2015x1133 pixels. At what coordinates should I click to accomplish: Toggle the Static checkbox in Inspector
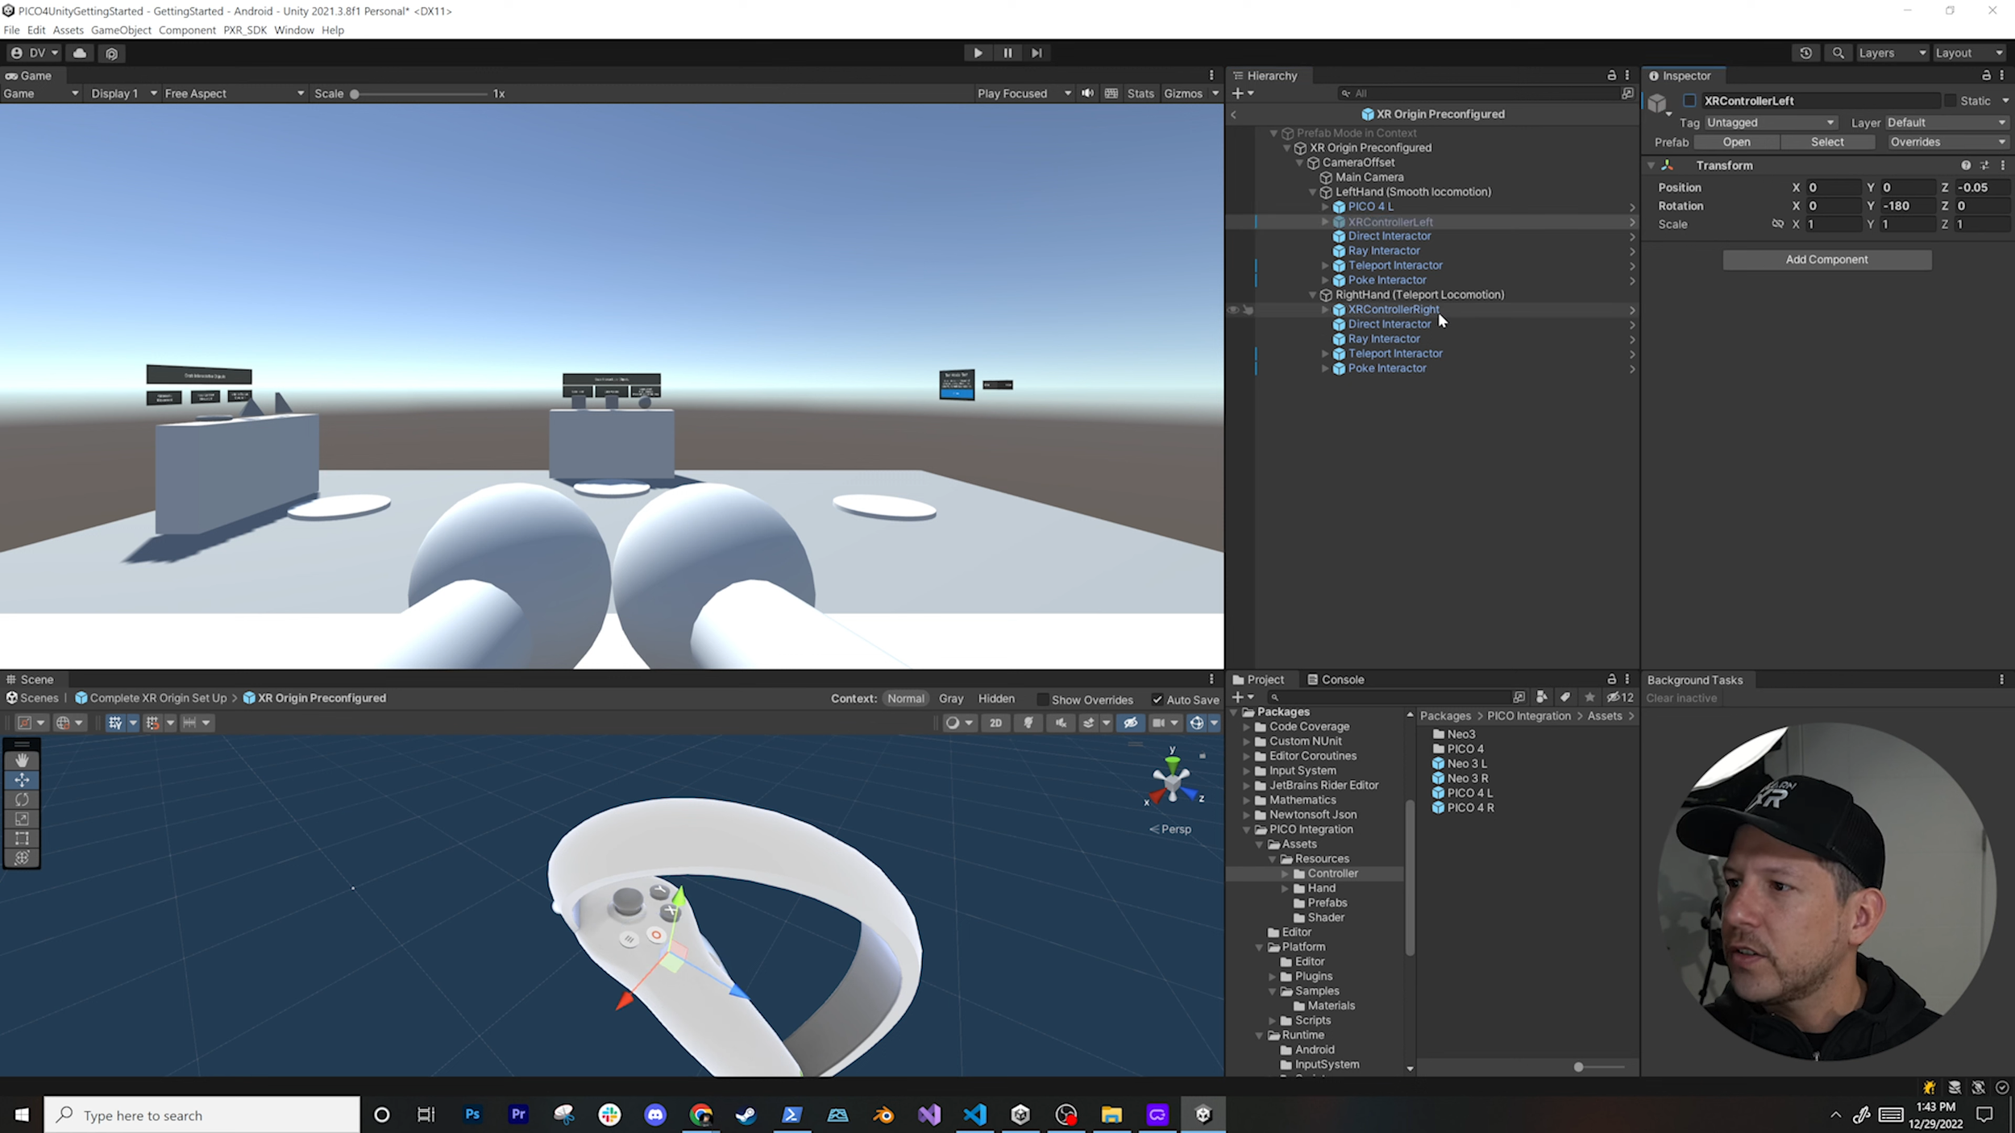tap(1950, 101)
